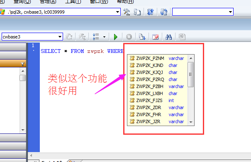Screen dimensions: 251x162
Task: Open the 工具(T) menu
Action: pos(73,2)
